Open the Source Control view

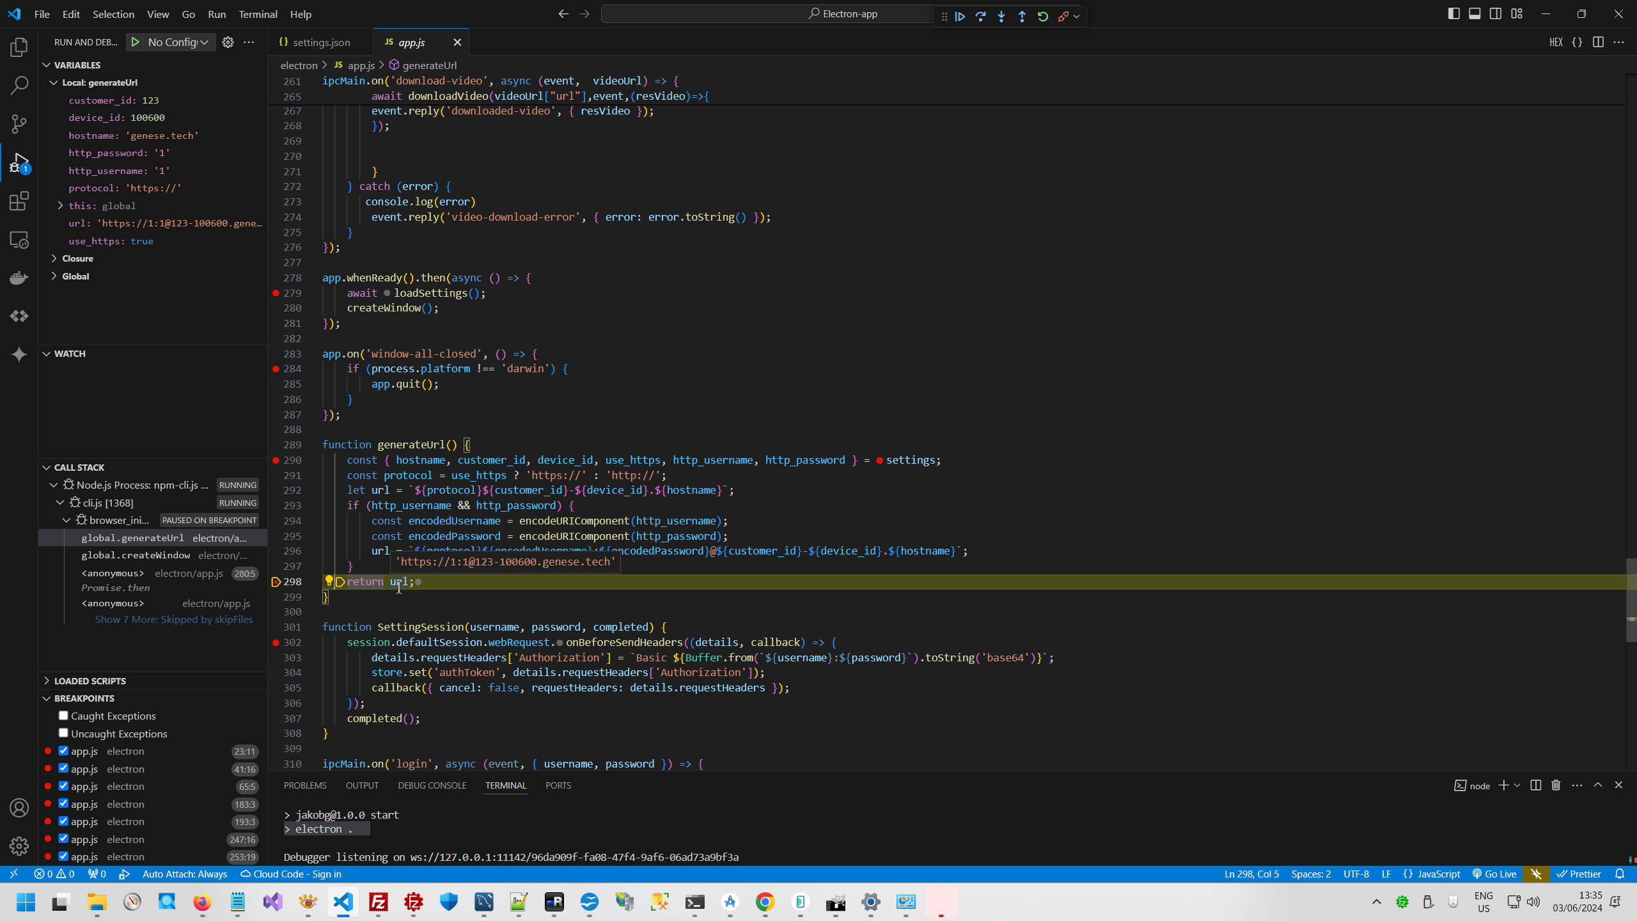pos(19,124)
